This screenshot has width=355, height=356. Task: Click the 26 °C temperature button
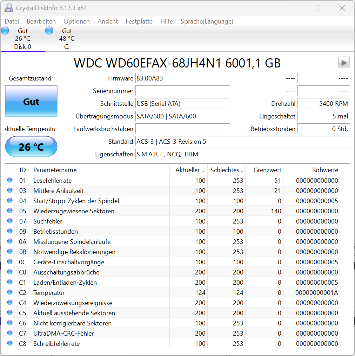pyautogui.click(x=31, y=147)
